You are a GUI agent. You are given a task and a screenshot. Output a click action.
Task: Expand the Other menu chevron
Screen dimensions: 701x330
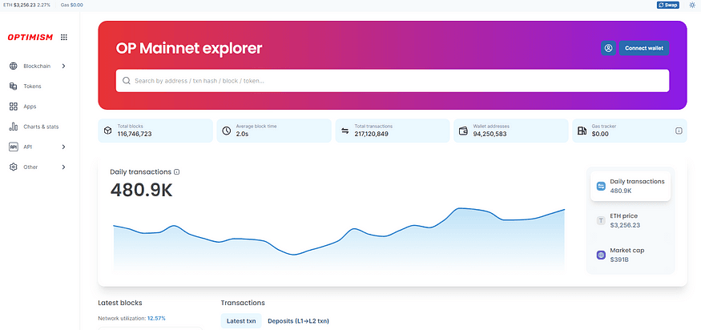point(63,167)
